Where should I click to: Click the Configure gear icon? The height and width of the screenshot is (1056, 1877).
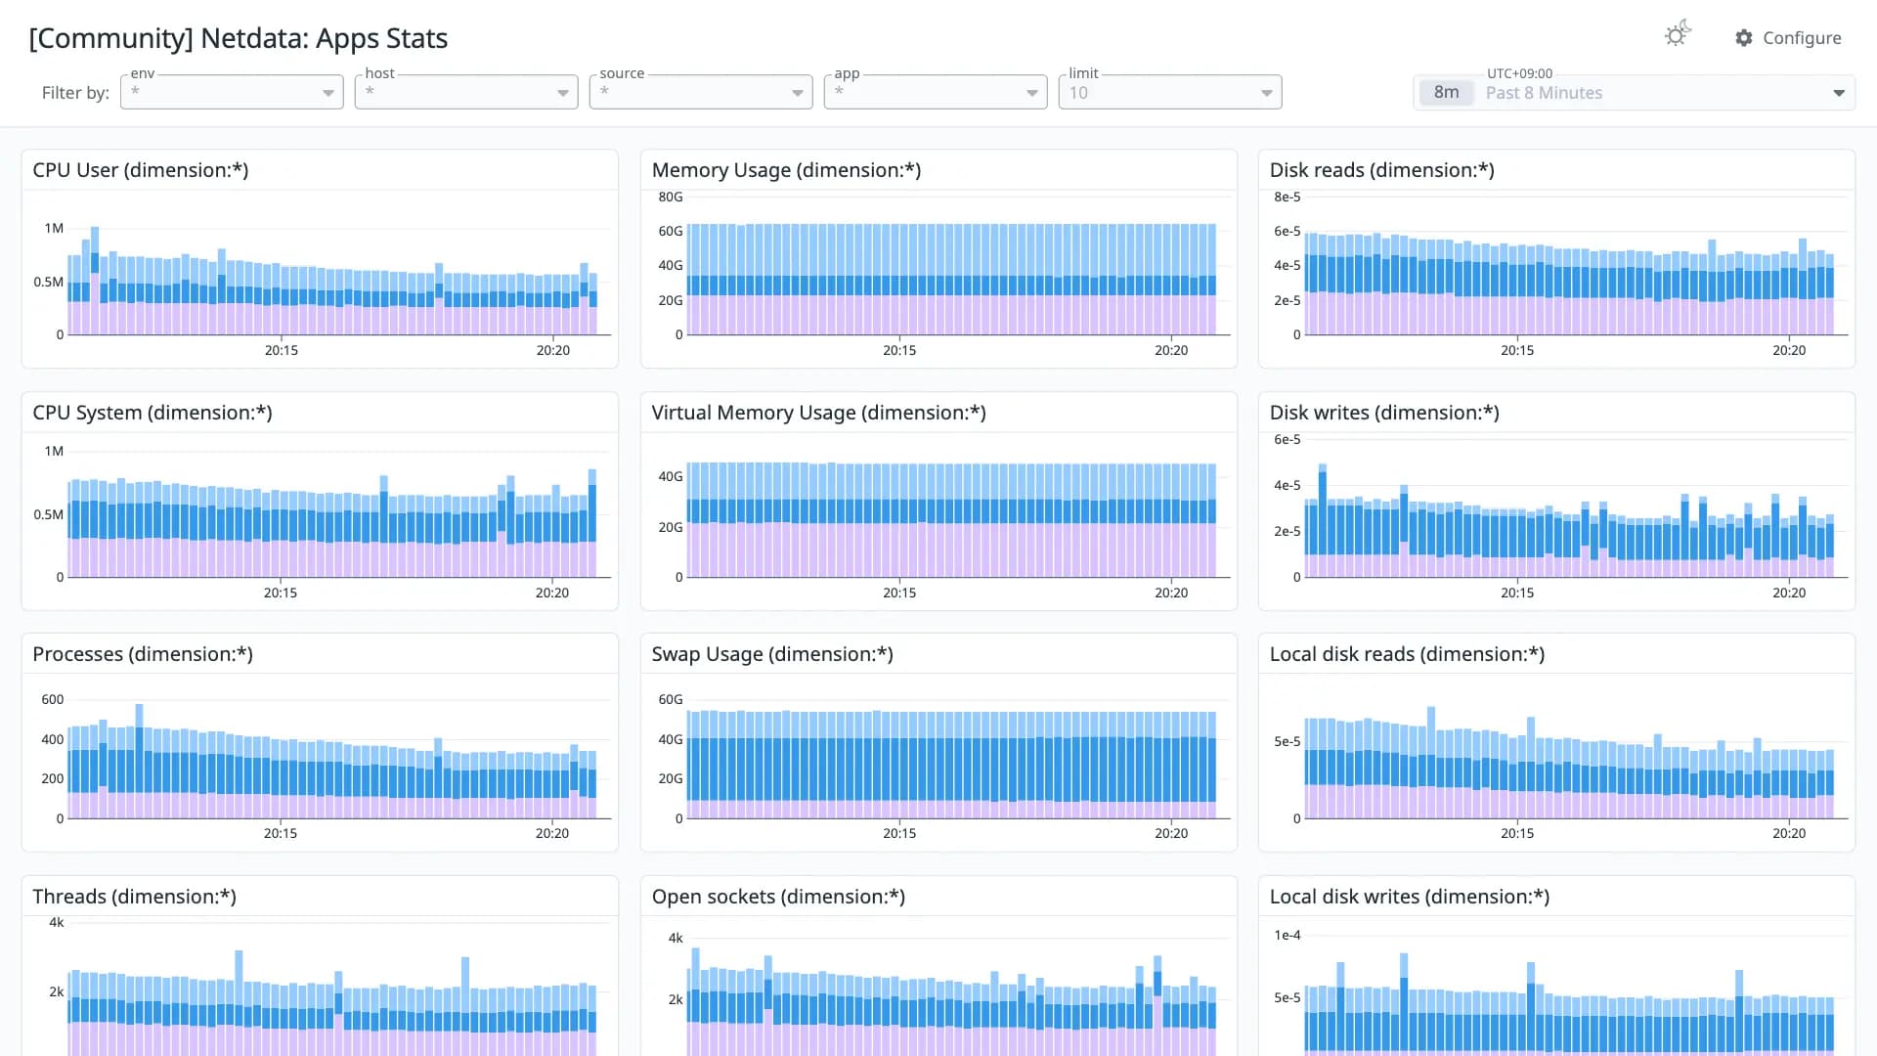[x=1744, y=38]
